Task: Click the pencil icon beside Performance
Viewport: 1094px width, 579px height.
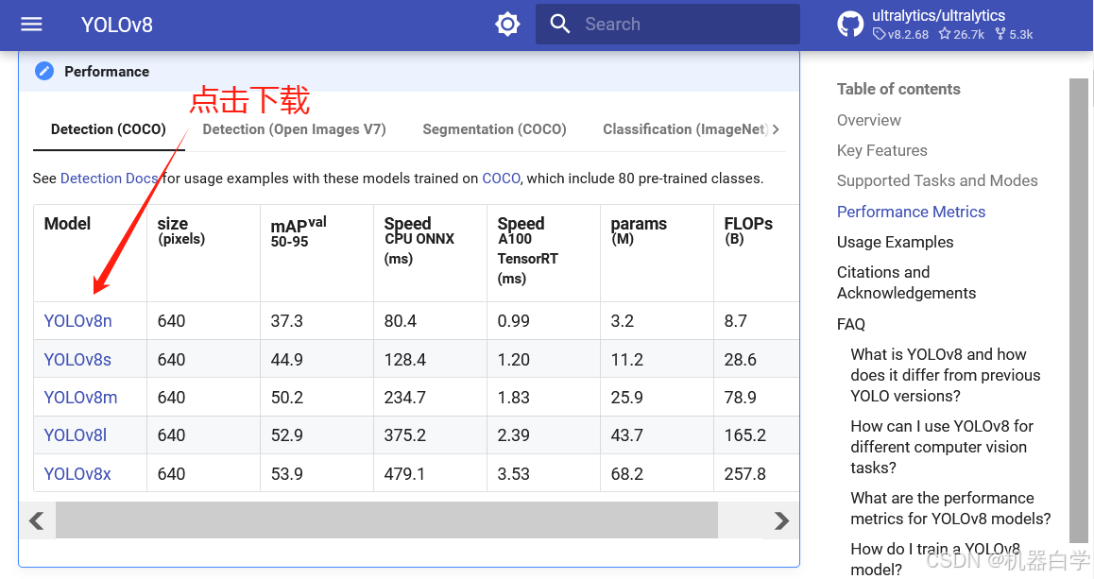Action: pyautogui.click(x=44, y=71)
